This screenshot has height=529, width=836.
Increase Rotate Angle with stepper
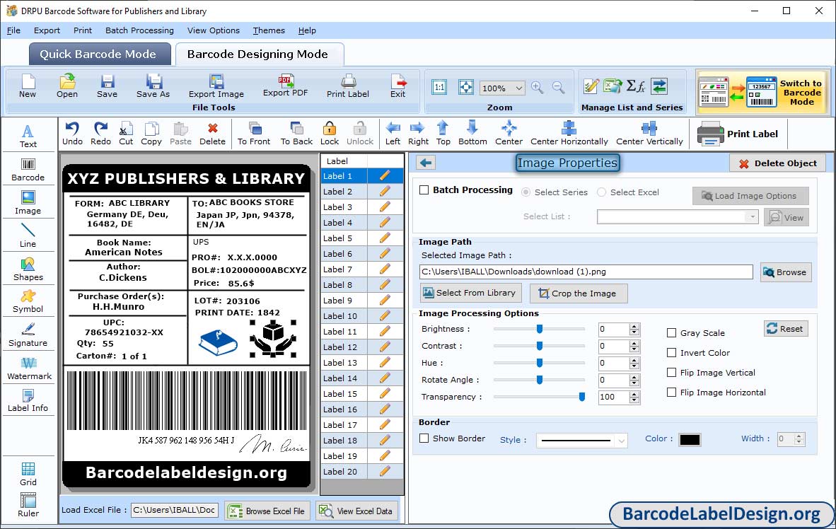[634, 378]
